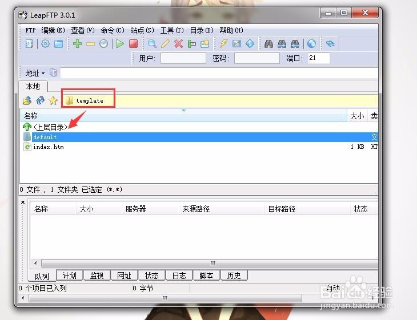Sort file list by 大小 column header
The height and width of the screenshot is (320, 417).
point(357,116)
